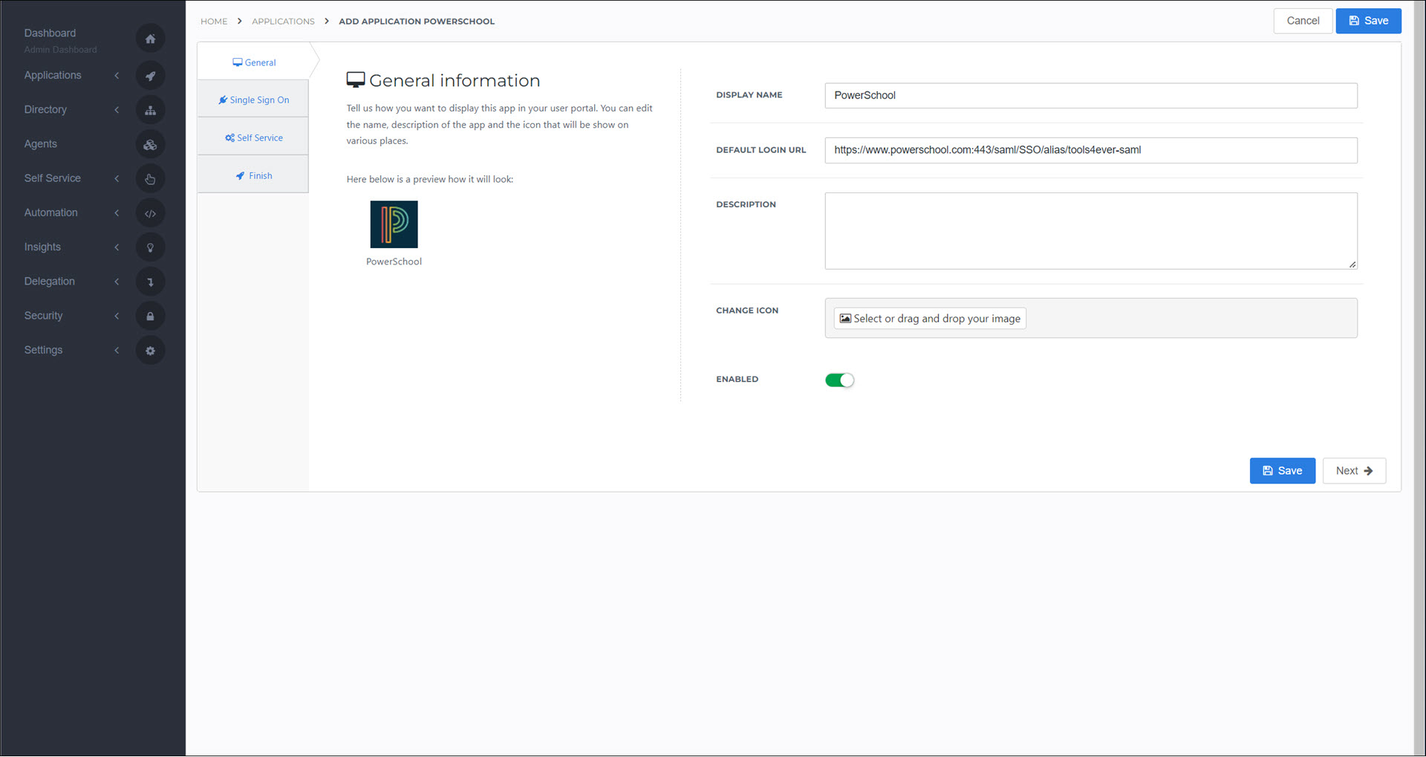The height and width of the screenshot is (757, 1426).
Task: Go to HOME breadcrumb link
Action: pyautogui.click(x=214, y=22)
